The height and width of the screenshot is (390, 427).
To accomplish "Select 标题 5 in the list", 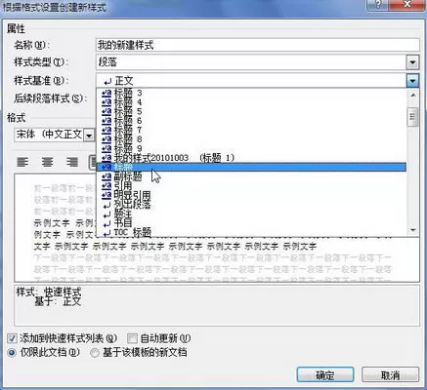I will point(251,111).
